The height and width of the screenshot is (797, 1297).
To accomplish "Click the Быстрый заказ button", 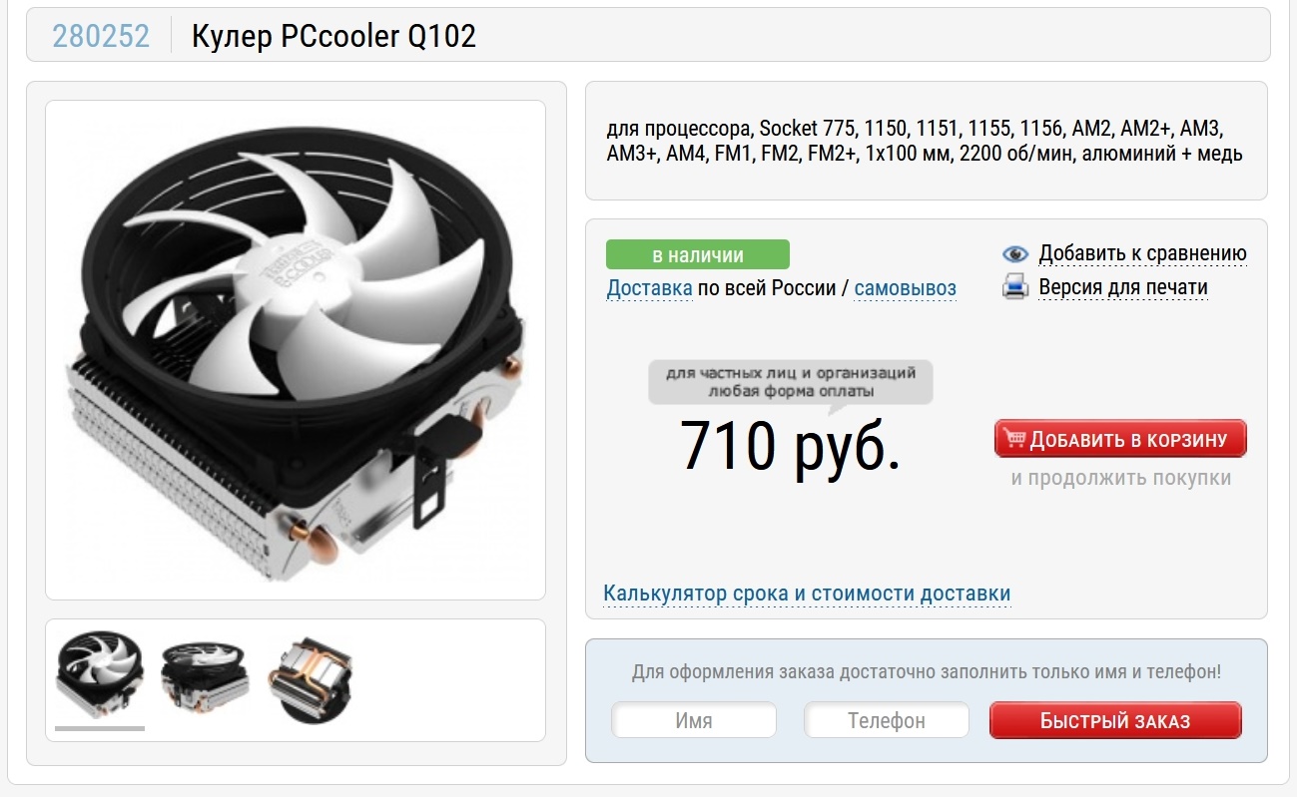I will coord(1115,720).
